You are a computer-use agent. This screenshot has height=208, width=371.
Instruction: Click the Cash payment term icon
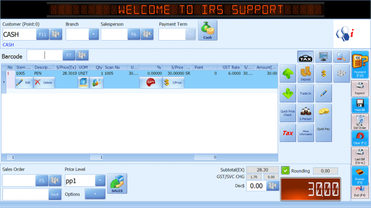208,30
